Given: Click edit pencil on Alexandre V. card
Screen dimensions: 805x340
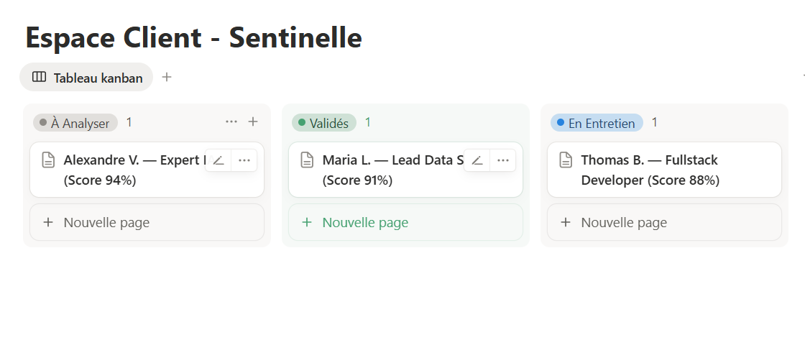Looking at the screenshot, I should (218, 160).
